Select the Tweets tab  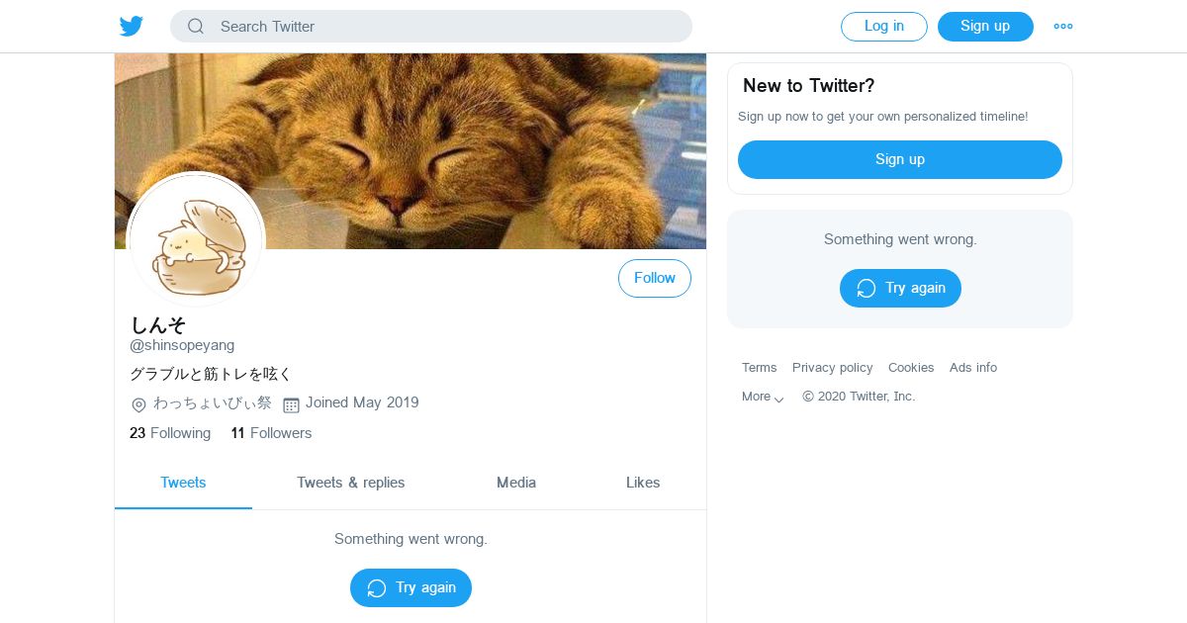(x=183, y=483)
